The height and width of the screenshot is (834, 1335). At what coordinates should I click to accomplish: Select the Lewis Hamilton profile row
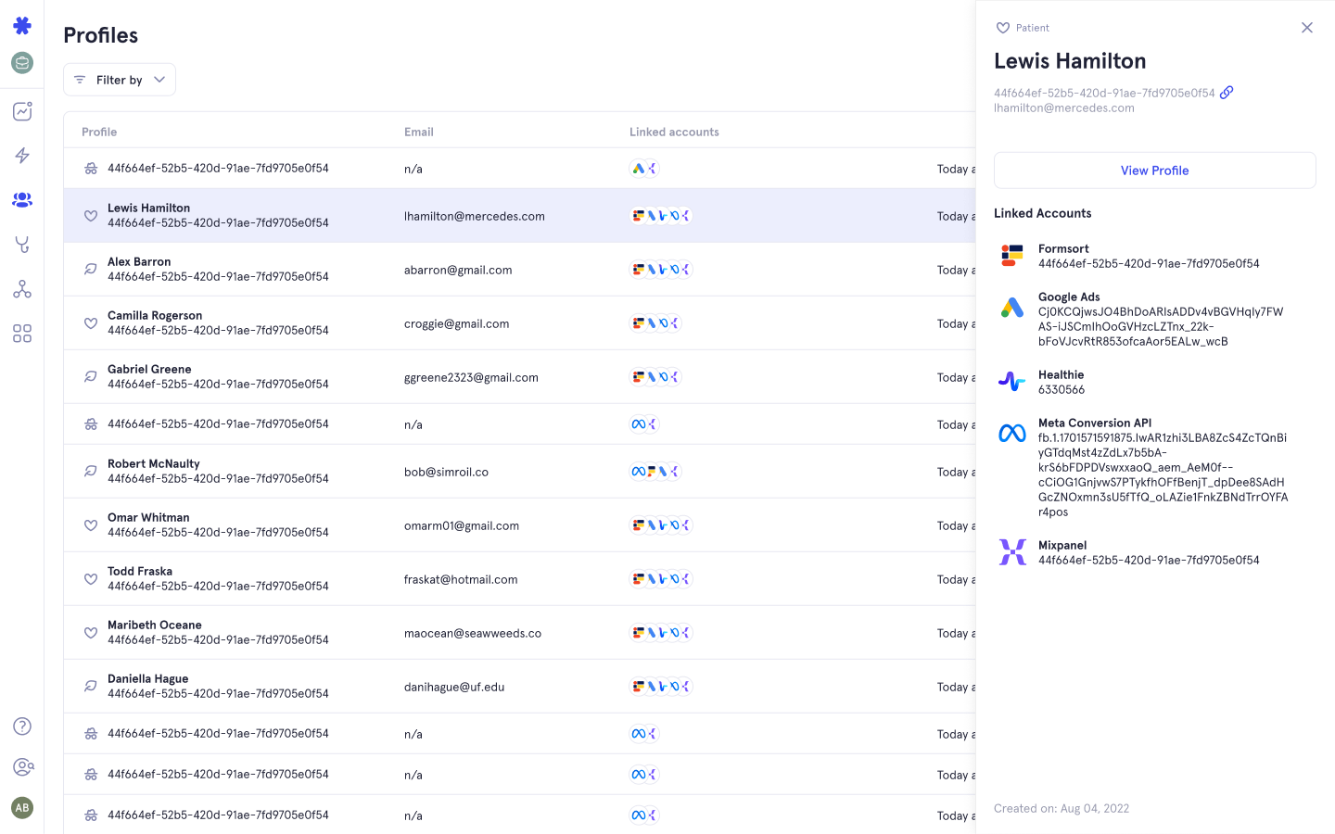pyautogui.click(x=519, y=216)
